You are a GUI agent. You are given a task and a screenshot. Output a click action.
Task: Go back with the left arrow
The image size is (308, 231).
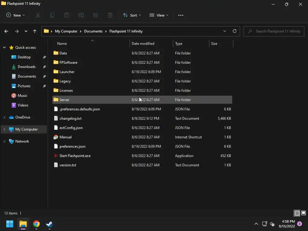click(x=6, y=31)
